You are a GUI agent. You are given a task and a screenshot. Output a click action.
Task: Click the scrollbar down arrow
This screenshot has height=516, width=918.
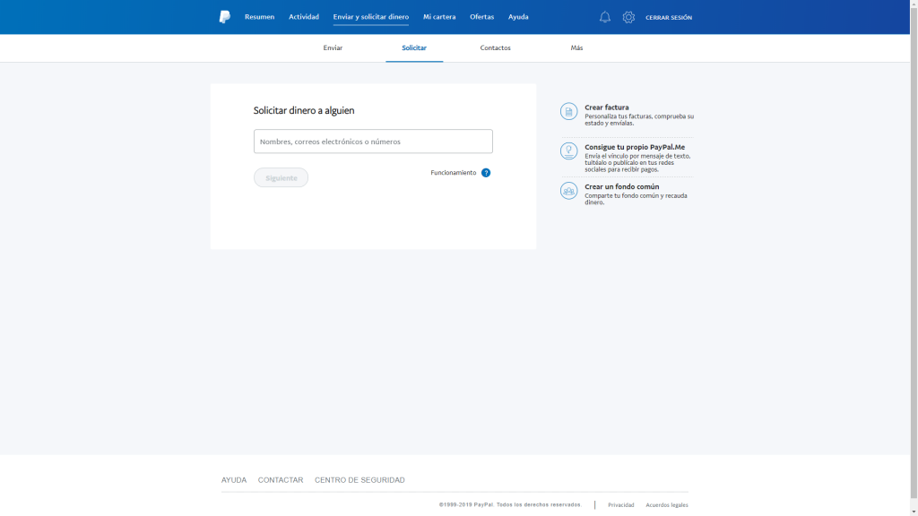point(914,512)
